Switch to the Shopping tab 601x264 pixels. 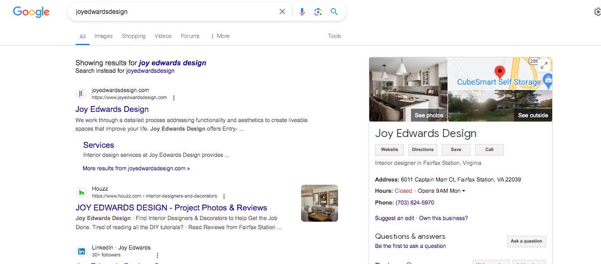[134, 36]
